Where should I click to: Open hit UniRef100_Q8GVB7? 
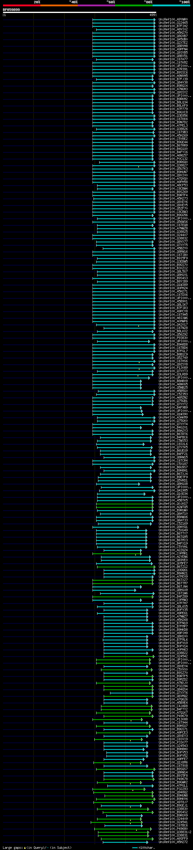[x=173, y=36]
